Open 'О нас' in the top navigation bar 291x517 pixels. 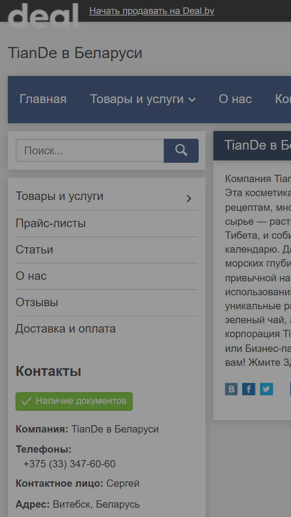(x=235, y=99)
